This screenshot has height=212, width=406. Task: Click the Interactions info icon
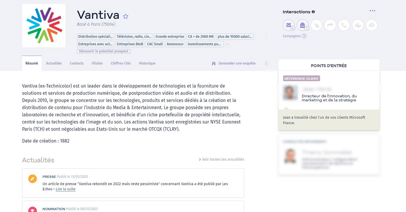pyautogui.click(x=313, y=12)
